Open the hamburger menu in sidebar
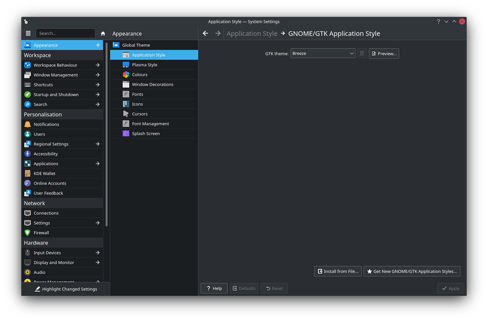488x321 pixels. (28, 33)
